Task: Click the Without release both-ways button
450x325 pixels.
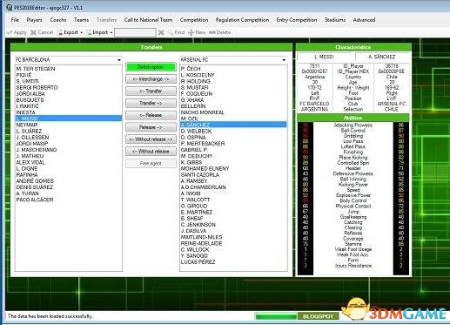Action: coord(151,139)
